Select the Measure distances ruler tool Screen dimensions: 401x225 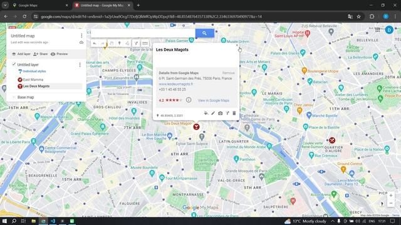[x=145, y=43]
